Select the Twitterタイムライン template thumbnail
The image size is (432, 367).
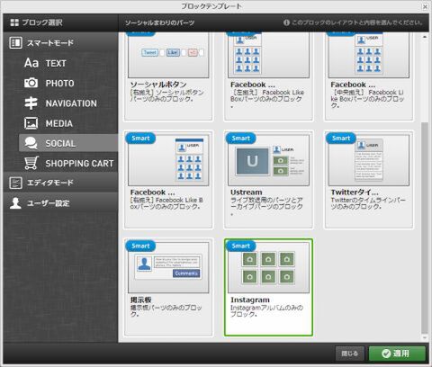[369, 160]
